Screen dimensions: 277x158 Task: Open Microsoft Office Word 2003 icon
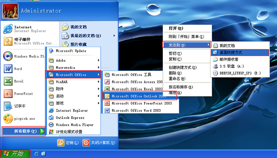click(107, 110)
